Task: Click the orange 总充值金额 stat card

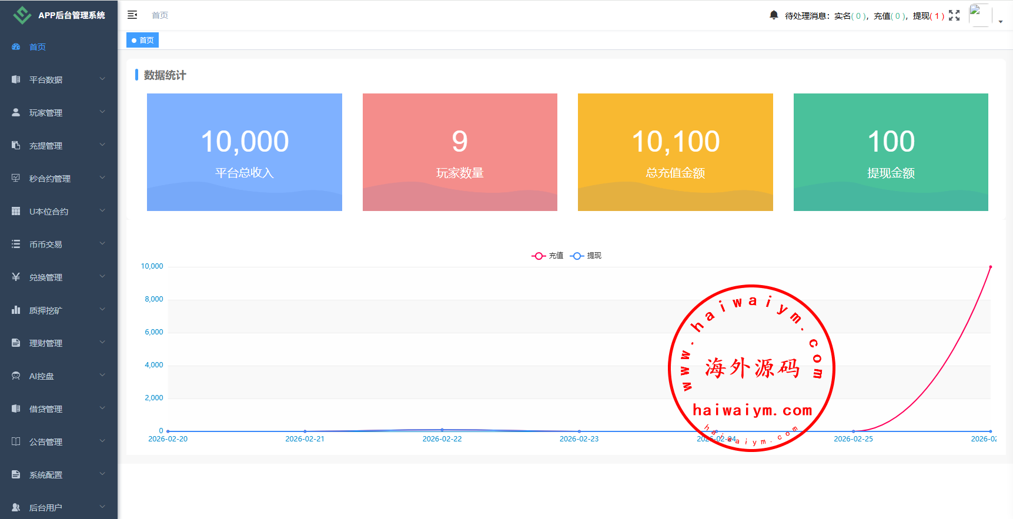Action: (675, 152)
